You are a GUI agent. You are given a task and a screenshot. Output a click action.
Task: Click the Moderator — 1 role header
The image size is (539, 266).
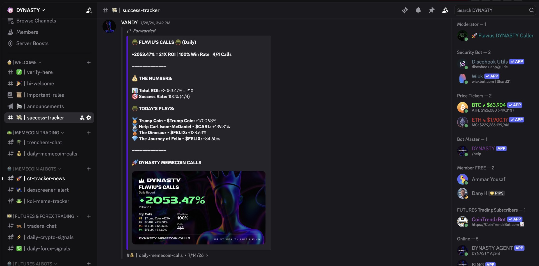(x=472, y=24)
